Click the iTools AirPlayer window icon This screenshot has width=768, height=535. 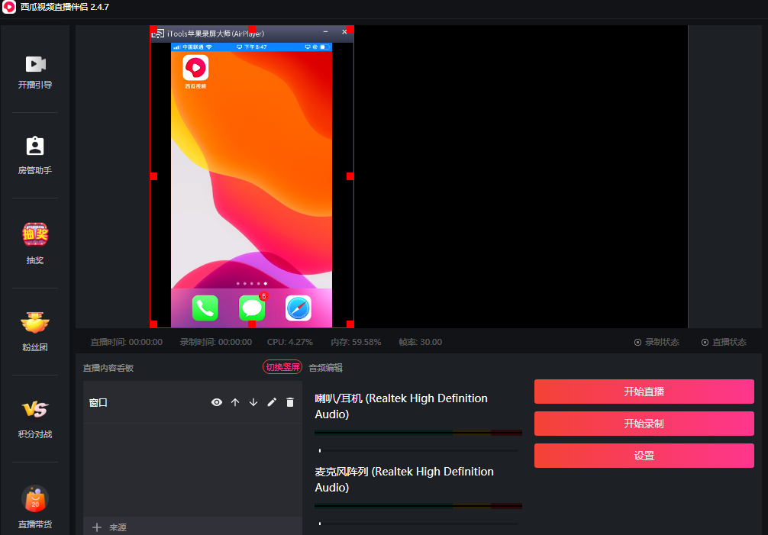[158, 34]
